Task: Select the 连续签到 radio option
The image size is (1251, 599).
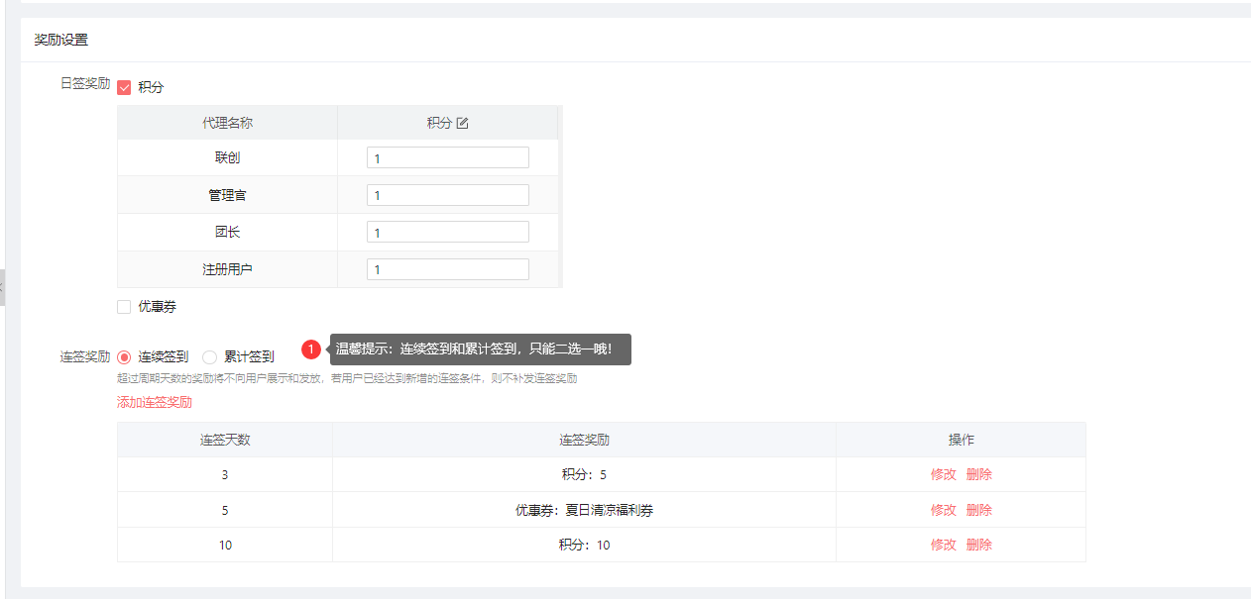Action: (x=124, y=356)
